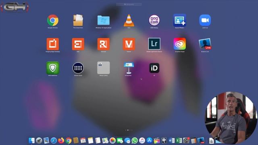The image size is (258, 145).
Task: Open Google Chrome from Launchpad grid
Action: click(x=53, y=21)
